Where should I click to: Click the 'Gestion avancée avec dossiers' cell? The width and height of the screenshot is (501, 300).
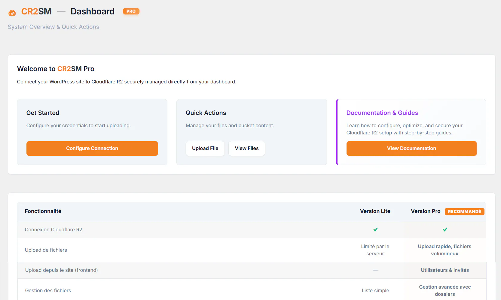coord(445,290)
